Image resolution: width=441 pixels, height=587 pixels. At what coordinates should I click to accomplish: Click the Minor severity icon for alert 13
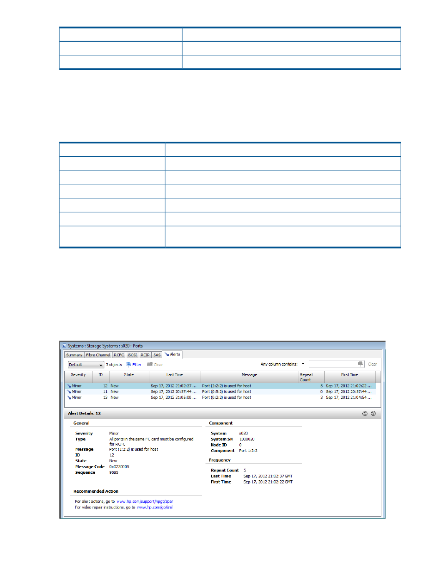pyautogui.click(x=69, y=397)
